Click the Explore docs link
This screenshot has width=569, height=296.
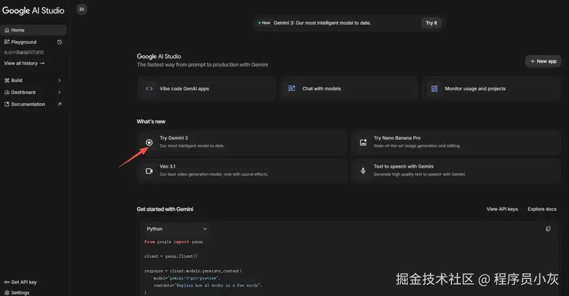click(x=542, y=209)
